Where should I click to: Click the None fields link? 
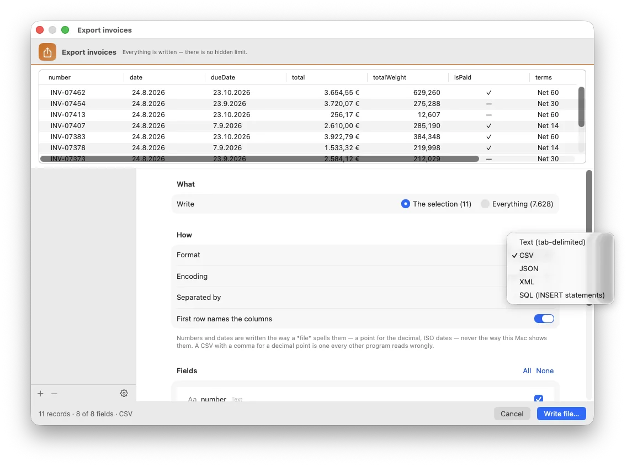545,371
